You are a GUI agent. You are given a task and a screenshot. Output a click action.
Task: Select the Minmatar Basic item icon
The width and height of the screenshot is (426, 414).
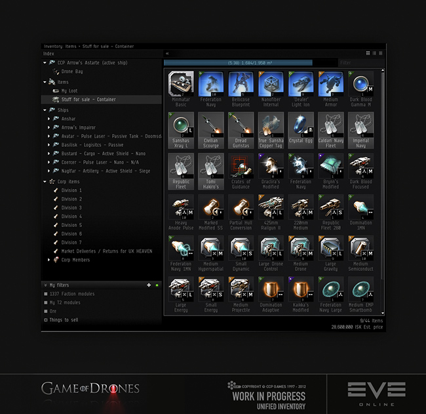click(181, 84)
